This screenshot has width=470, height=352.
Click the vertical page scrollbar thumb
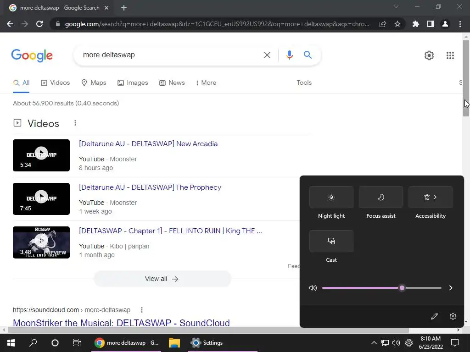click(466, 78)
